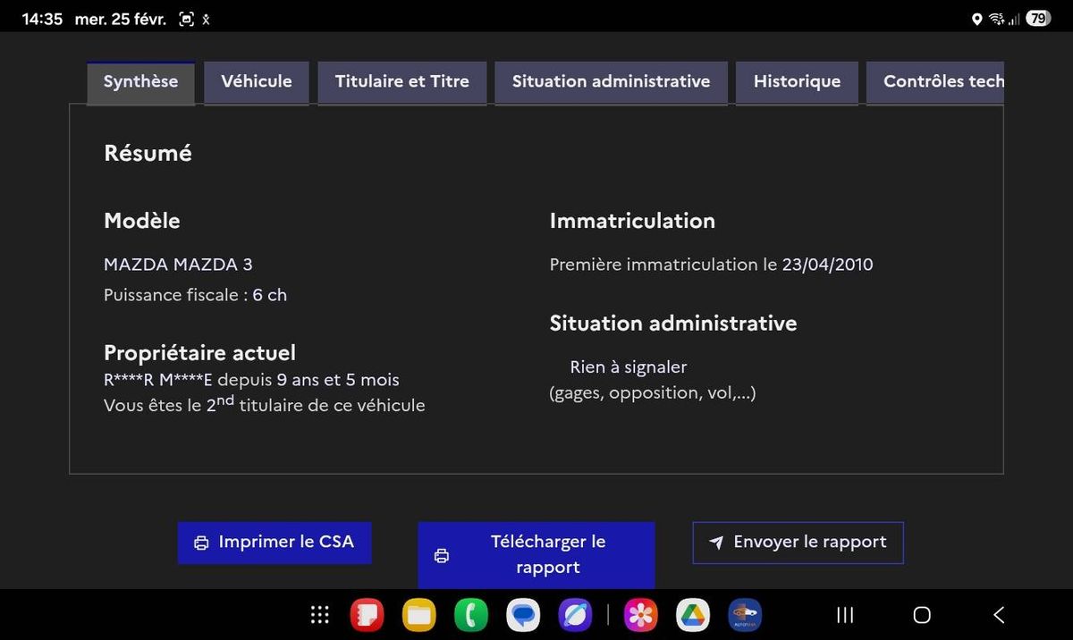Screen dimensions: 1073x640
Task: Click Télécharger le rapport button
Action: [536, 555]
